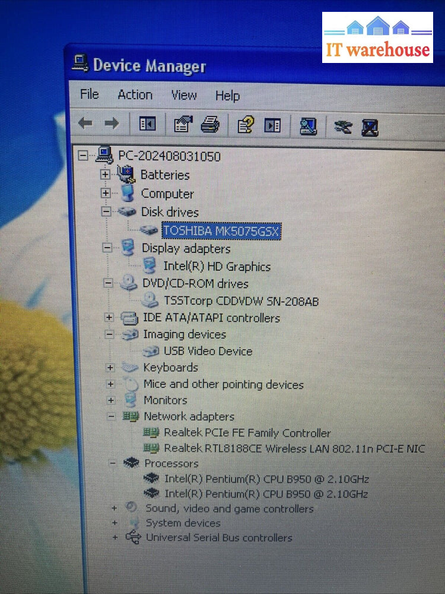Select TSSTcorp CDDVDW SN-208AB entry
Screen dimensions: 445x594
pyautogui.click(x=241, y=301)
